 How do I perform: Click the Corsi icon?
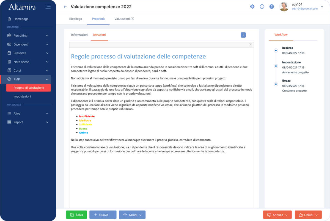click(x=9, y=70)
